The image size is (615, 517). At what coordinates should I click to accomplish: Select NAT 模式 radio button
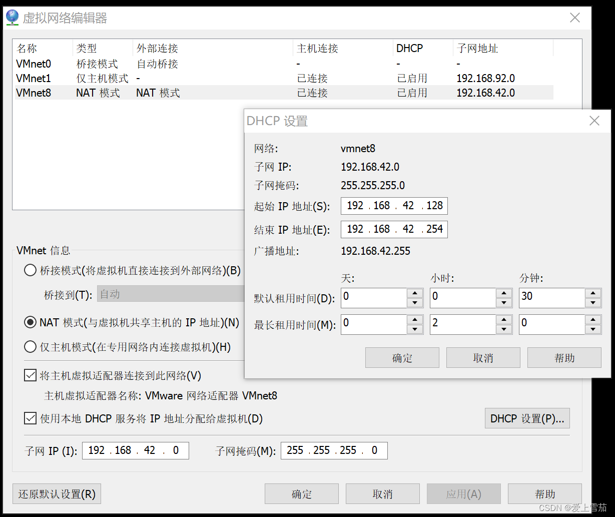pyautogui.click(x=30, y=322)
